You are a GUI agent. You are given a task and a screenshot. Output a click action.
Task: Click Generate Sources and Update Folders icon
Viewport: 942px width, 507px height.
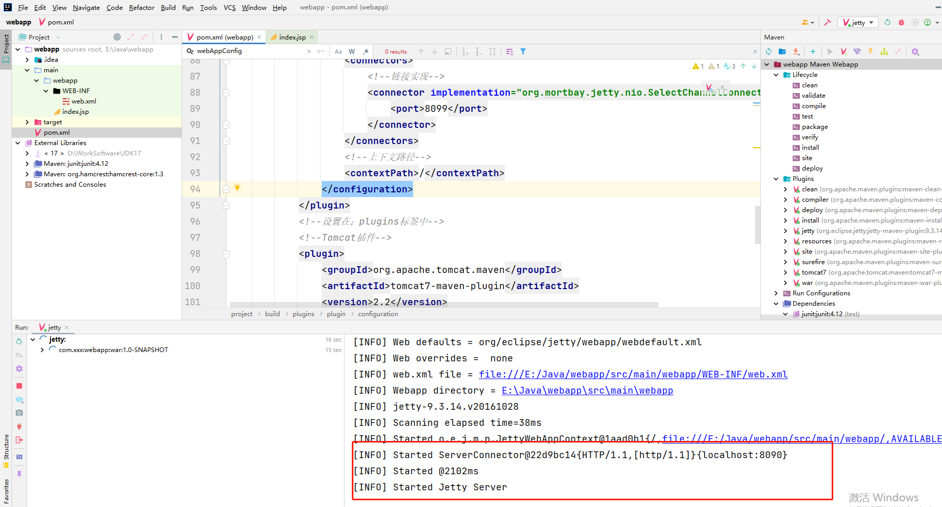click(x=782, y=51)
